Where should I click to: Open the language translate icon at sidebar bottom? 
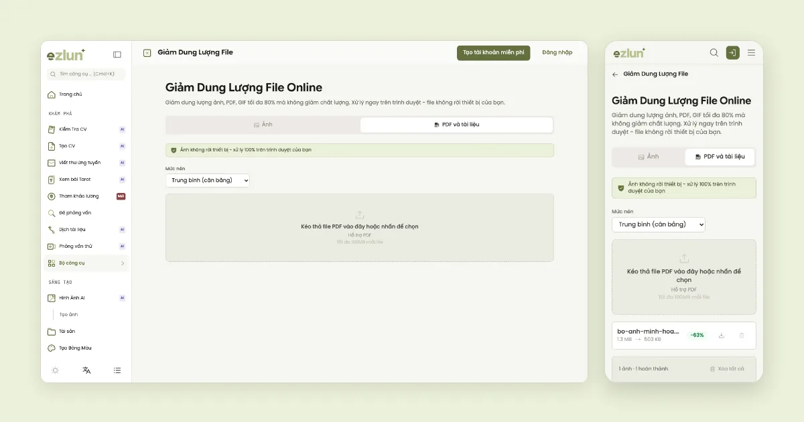(x=86, y=370)
